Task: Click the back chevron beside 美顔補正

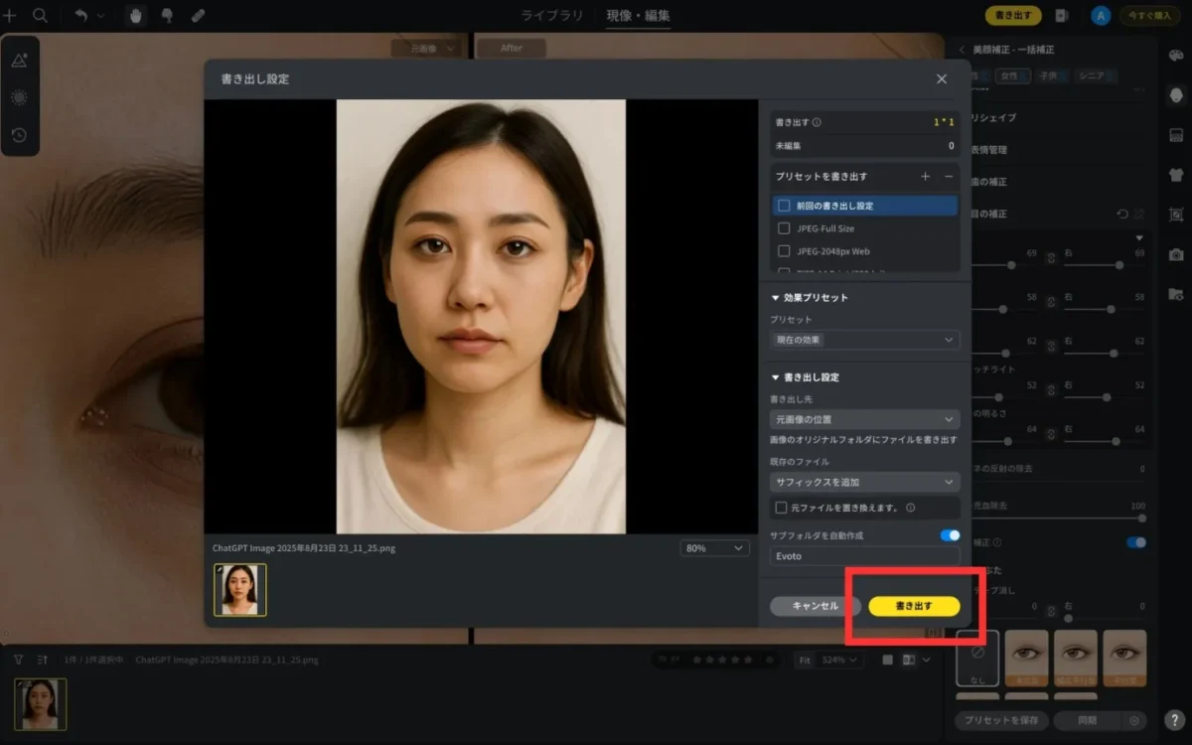Action: tap(962, 50)
